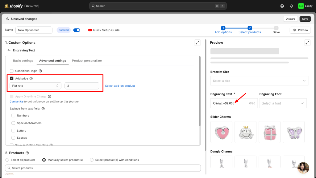The height and width of the screenshot is (178, 316).
Task: Open the live chat support avatar
Action: coord(303,168)
